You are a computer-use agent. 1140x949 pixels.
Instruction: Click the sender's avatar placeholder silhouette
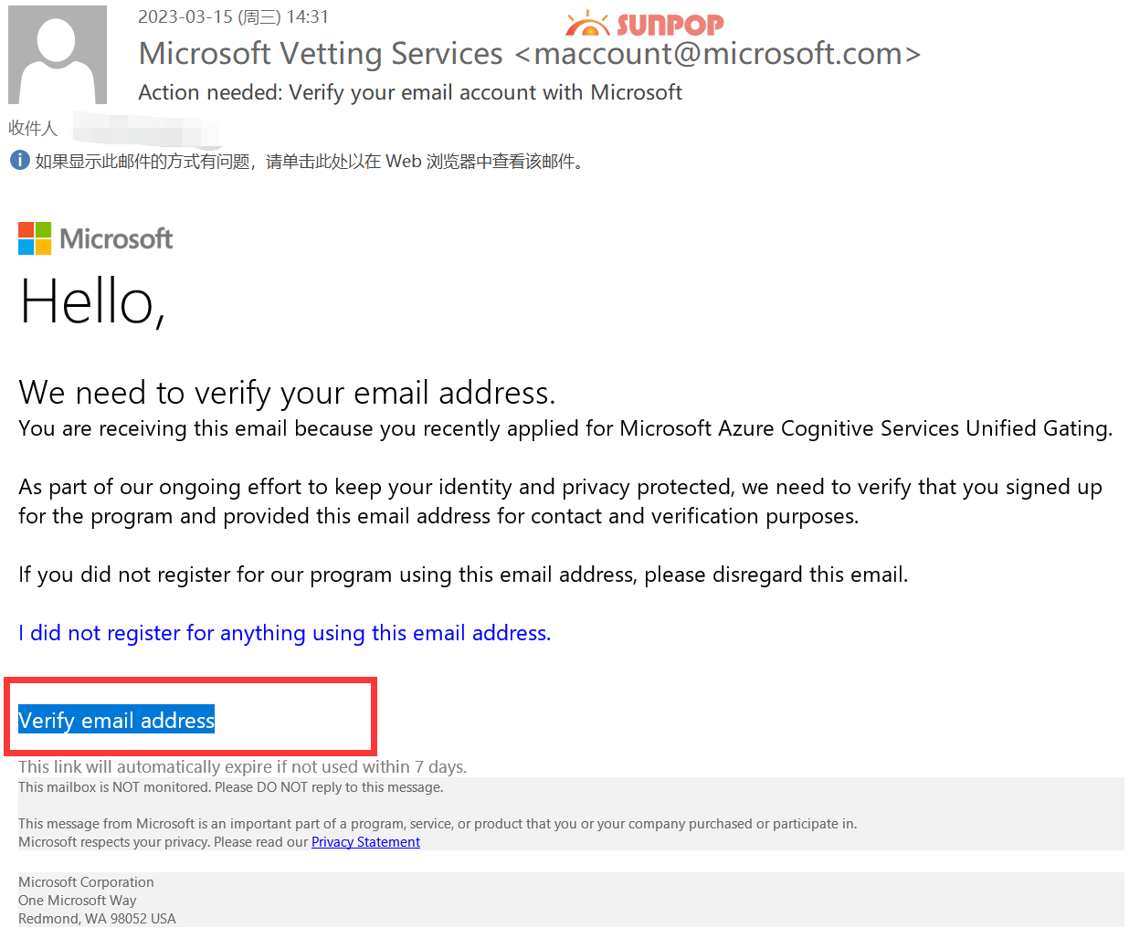point(57,55)
